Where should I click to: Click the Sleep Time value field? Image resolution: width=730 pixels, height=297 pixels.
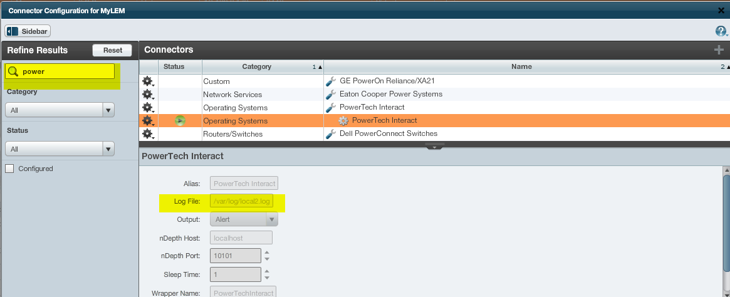click(x=236, y=274)
